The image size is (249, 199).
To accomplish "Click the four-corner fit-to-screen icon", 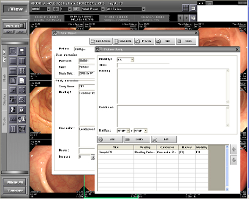I will 22,90.
